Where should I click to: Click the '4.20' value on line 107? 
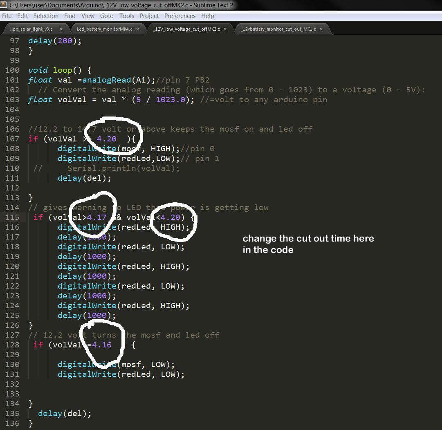coord(106,139)
